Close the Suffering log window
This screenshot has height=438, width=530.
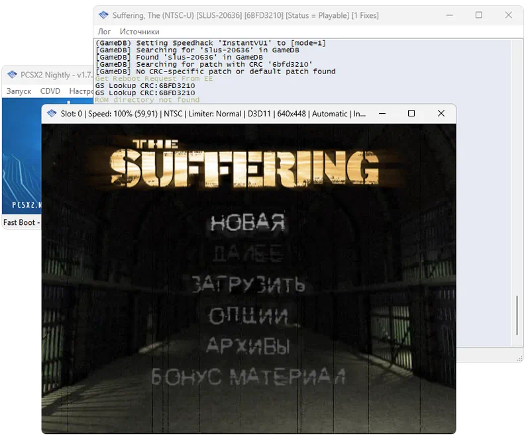tap(509, 15)
